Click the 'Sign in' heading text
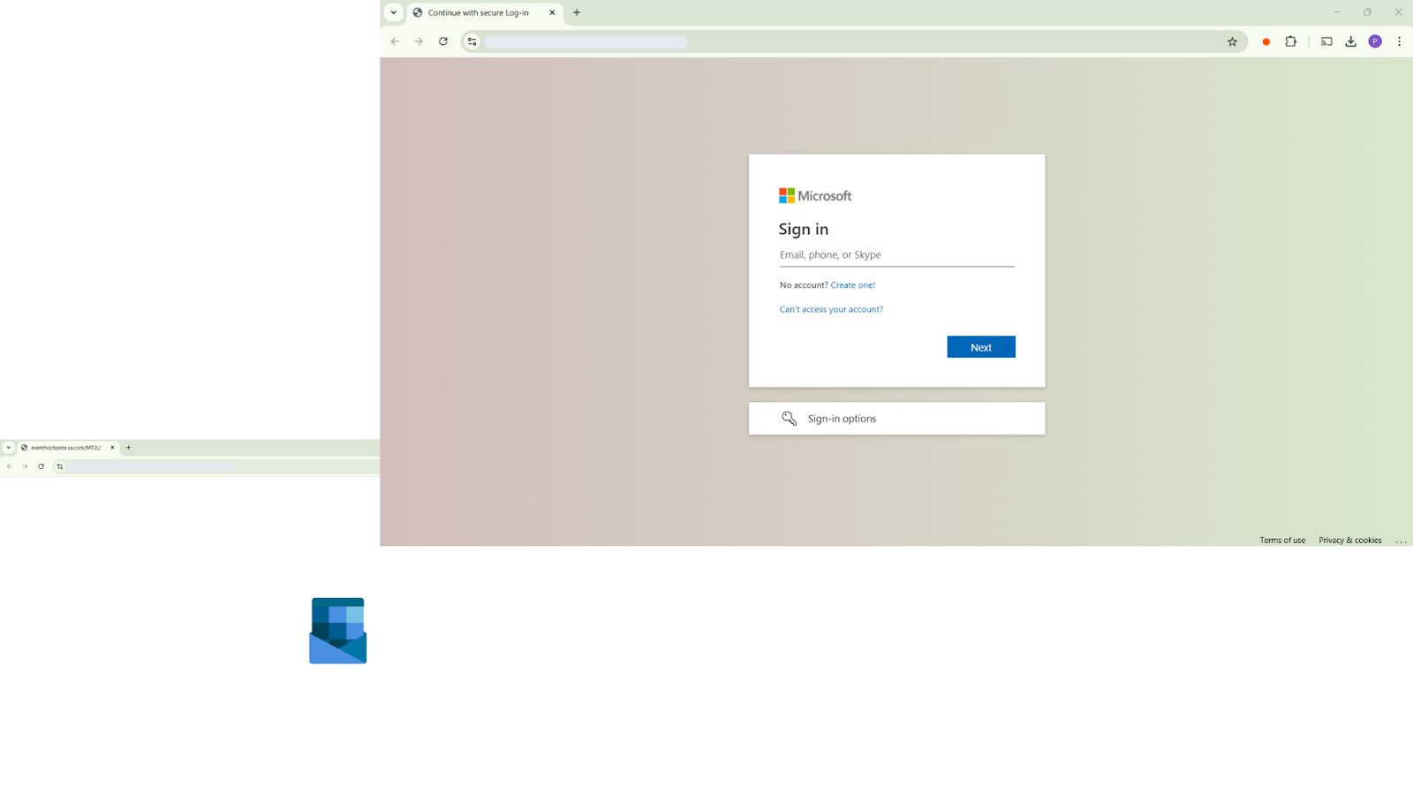Image resolution: width=1413 pixels, height=795 pixels. pyautogui.click(x=804, y=229)
